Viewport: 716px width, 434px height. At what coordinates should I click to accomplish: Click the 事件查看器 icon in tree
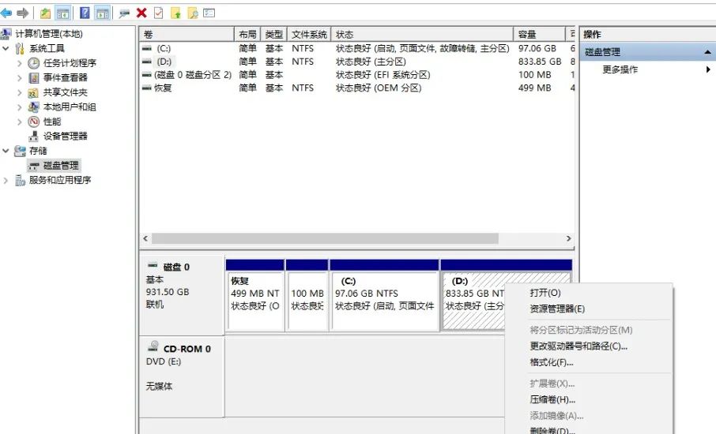click(34, 77)
